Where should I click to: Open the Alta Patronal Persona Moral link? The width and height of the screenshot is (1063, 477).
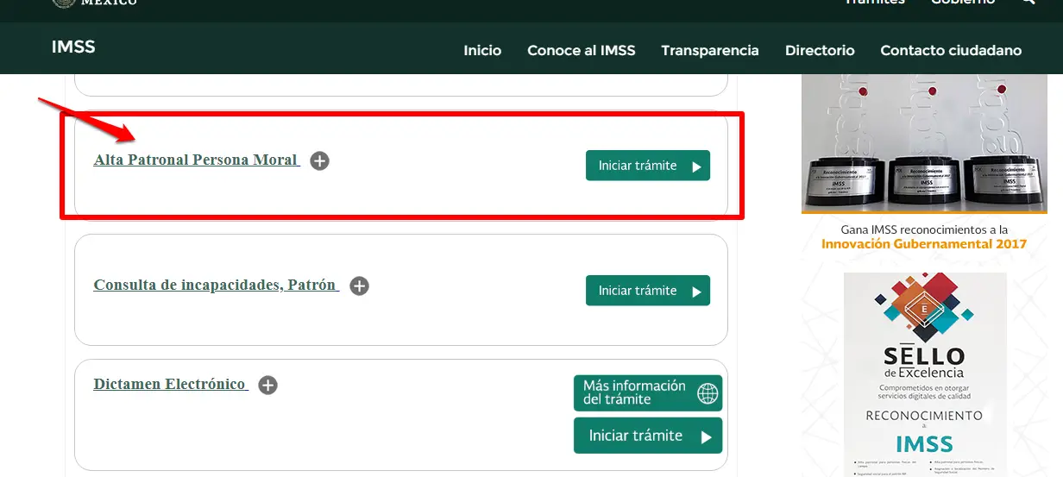(x=196, y=160)
